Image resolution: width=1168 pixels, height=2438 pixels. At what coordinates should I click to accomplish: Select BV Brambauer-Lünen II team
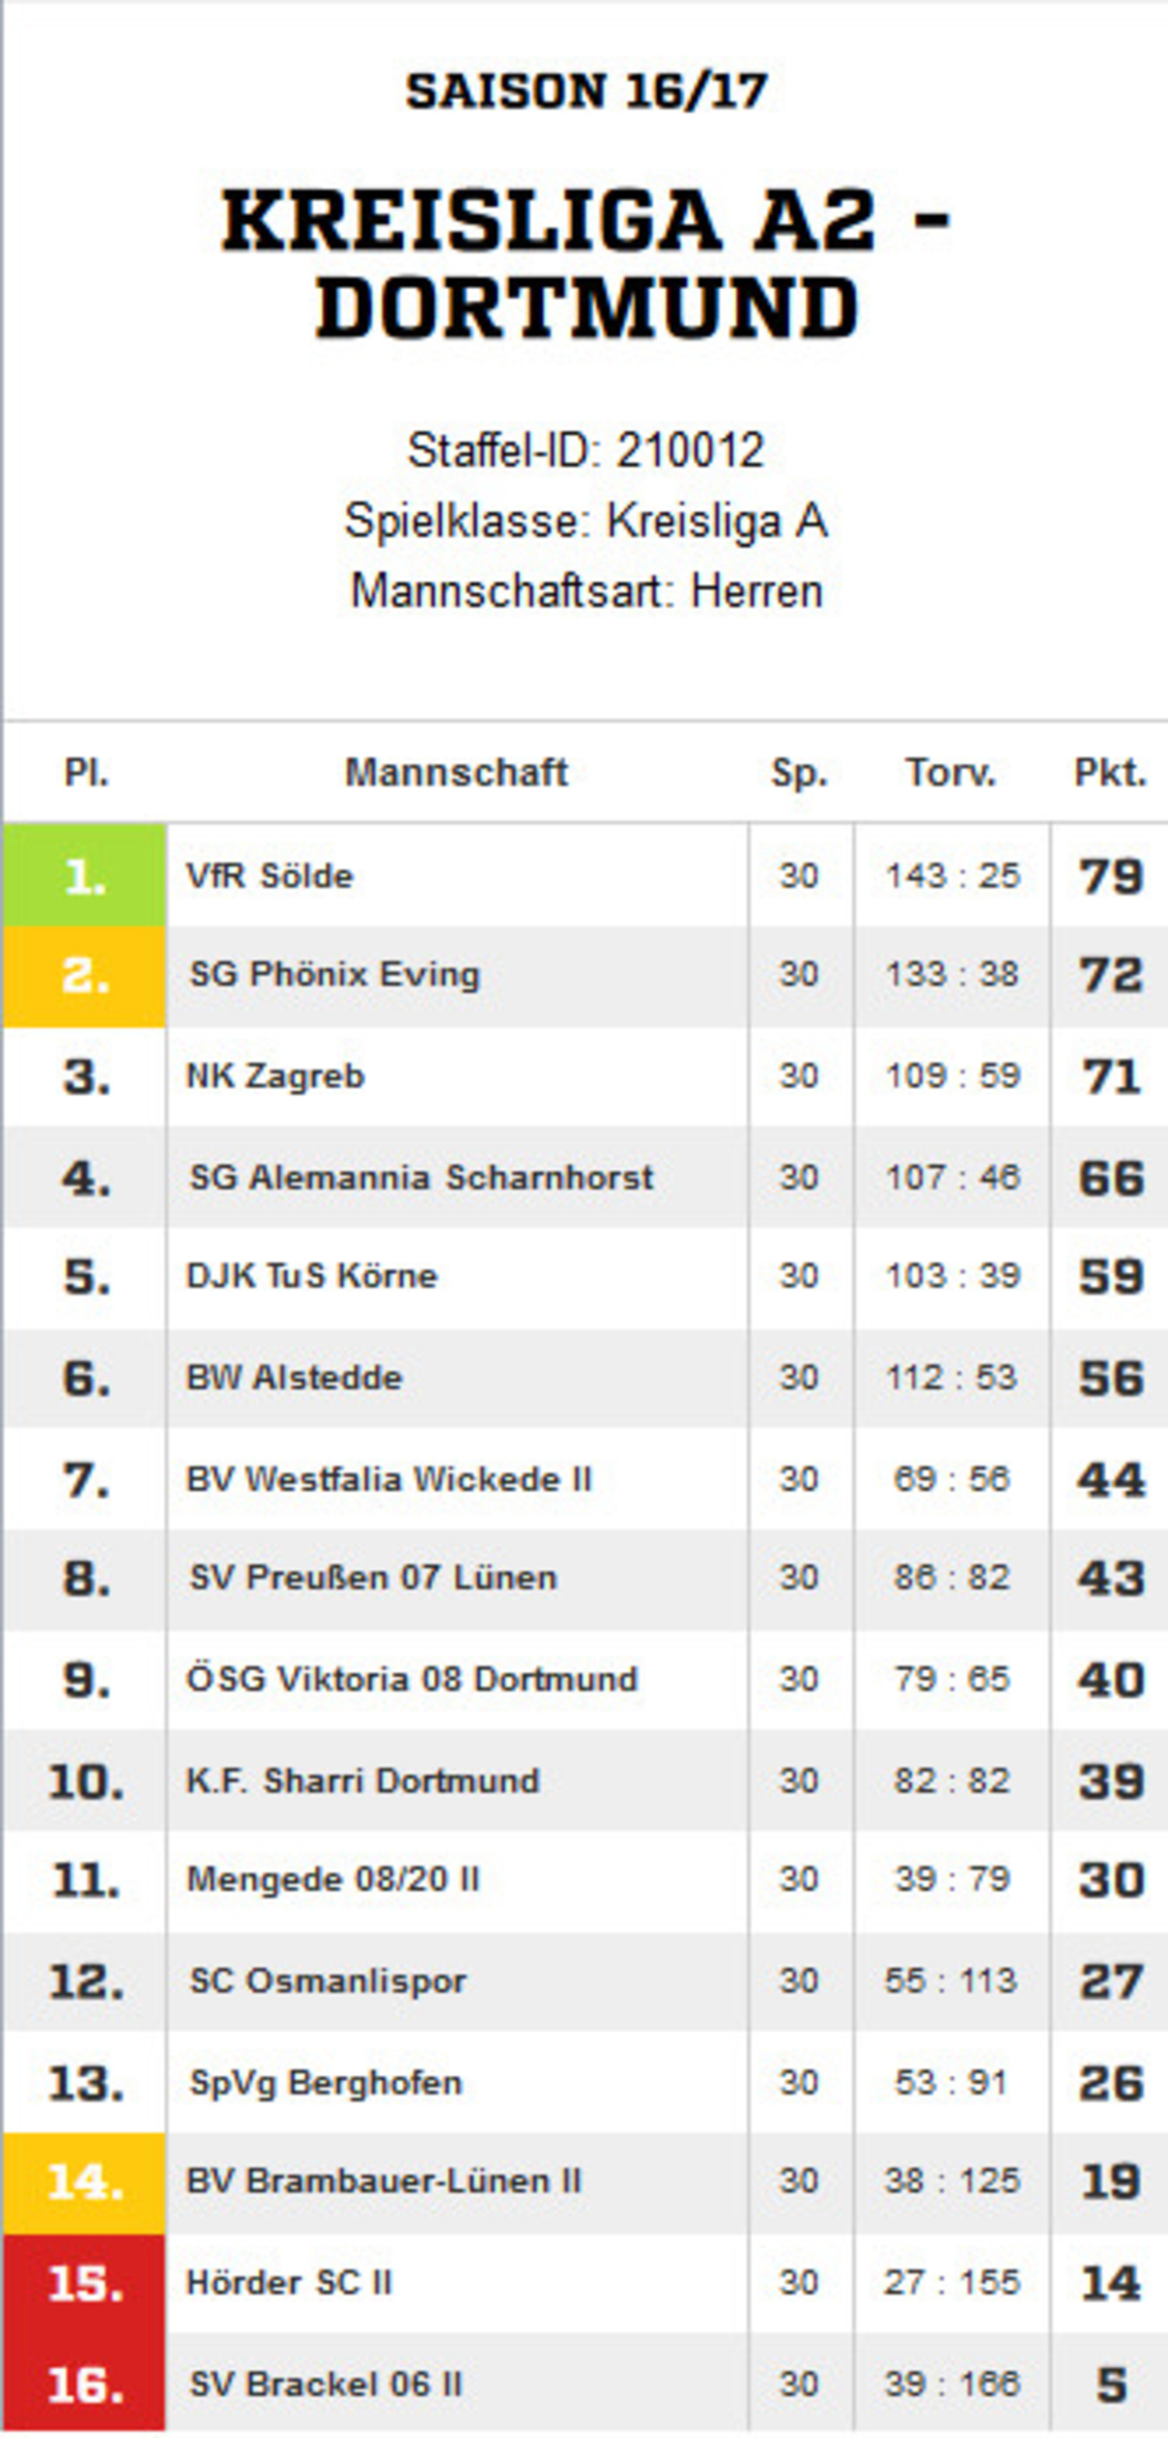click(x=383, y=2181)
